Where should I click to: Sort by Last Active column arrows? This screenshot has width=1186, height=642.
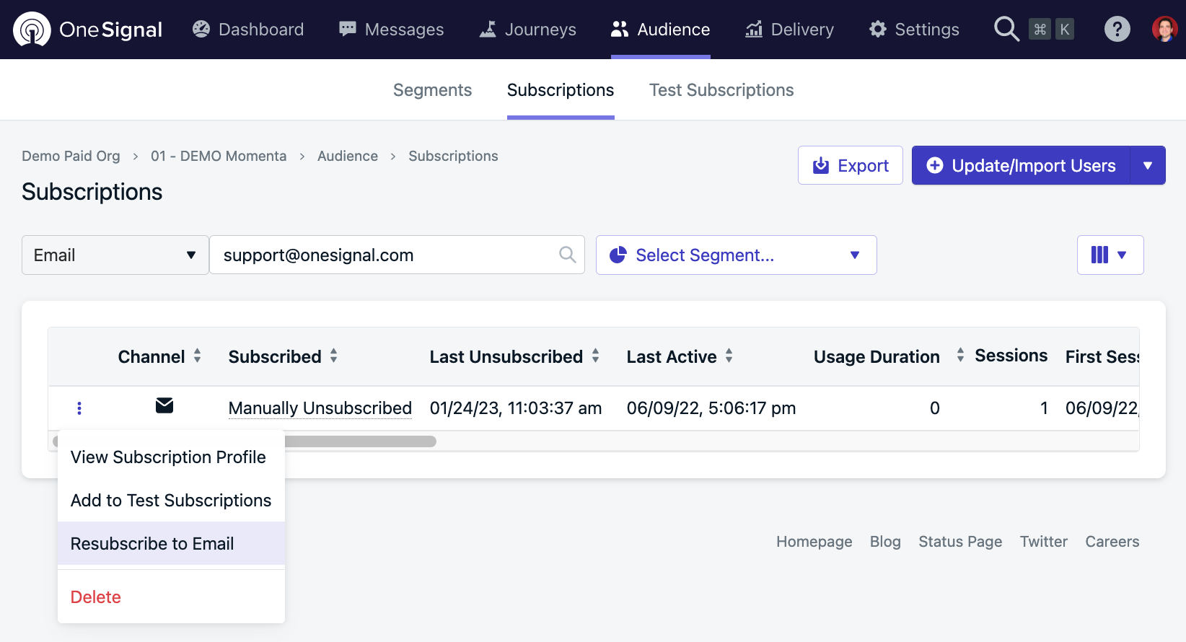pyautogui.click(x=729, y=356)
